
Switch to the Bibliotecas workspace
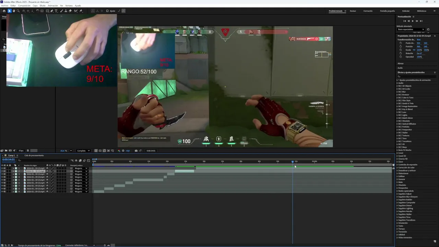click(x=422, y=11)
